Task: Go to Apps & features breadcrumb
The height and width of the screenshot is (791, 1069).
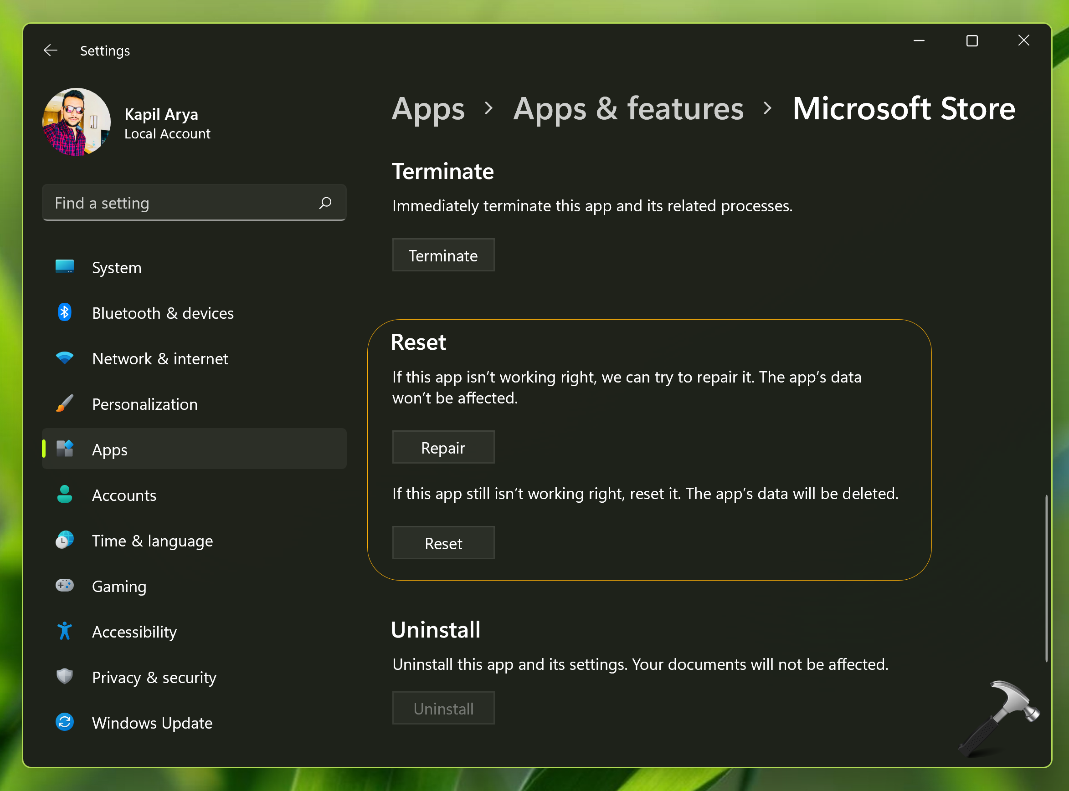Action: (x=628, y=109)
